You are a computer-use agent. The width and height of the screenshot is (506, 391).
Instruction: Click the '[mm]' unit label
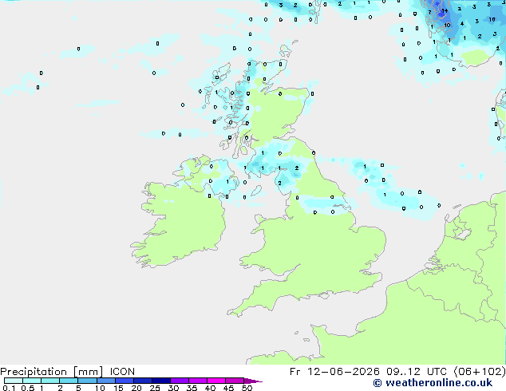click(88, 372)
